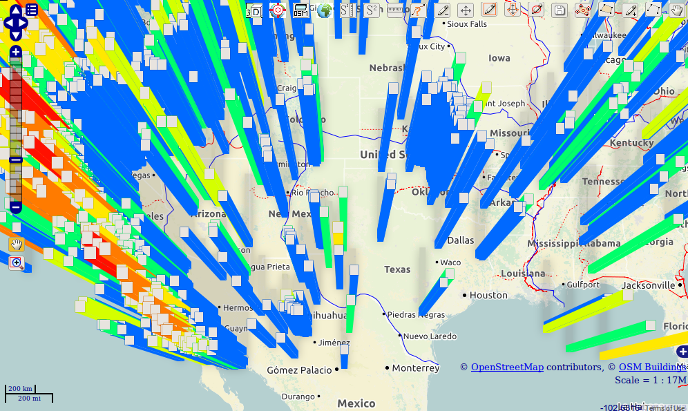Select the red vertices modify tool

pos(583,10)
